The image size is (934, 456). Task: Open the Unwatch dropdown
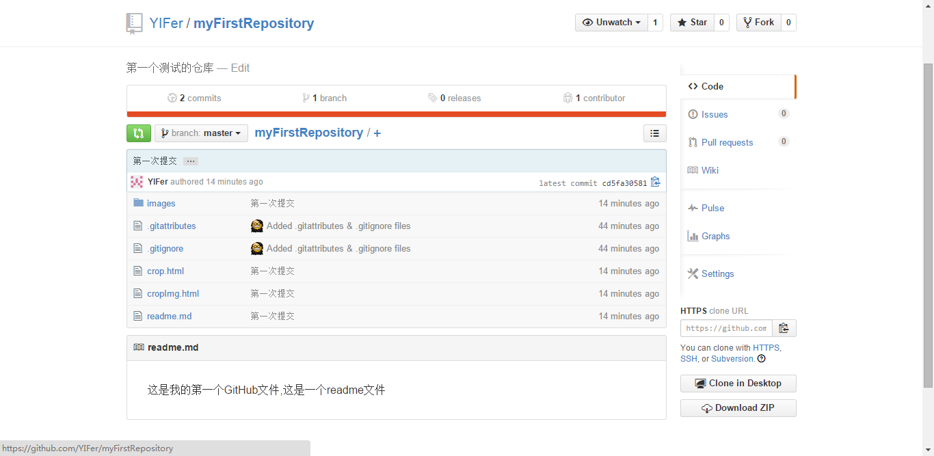coord(611,23)
